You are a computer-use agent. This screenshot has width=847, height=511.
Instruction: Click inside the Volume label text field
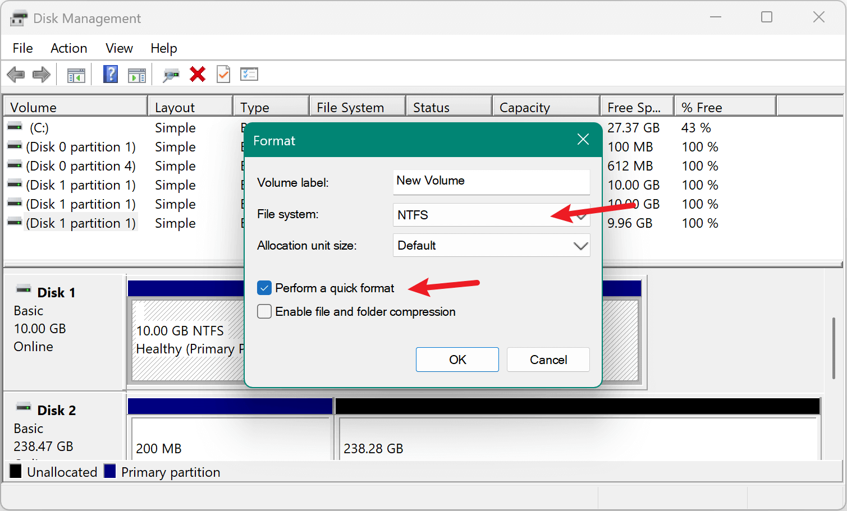491,182
